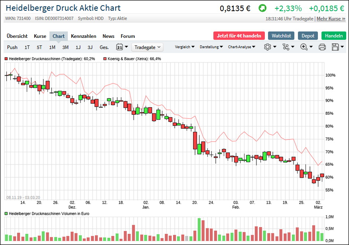Click the Jetzt für 4€ handeln button
349x245 pixels.
pyautogui.click(x=239, y=35)
